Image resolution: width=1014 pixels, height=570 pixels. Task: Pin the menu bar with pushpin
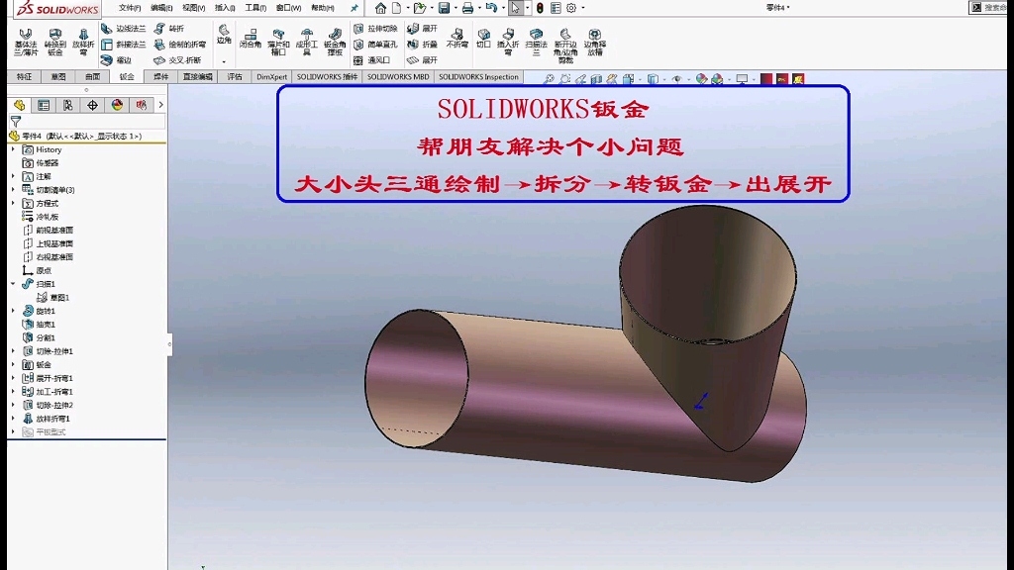click(x=355, y=8)
